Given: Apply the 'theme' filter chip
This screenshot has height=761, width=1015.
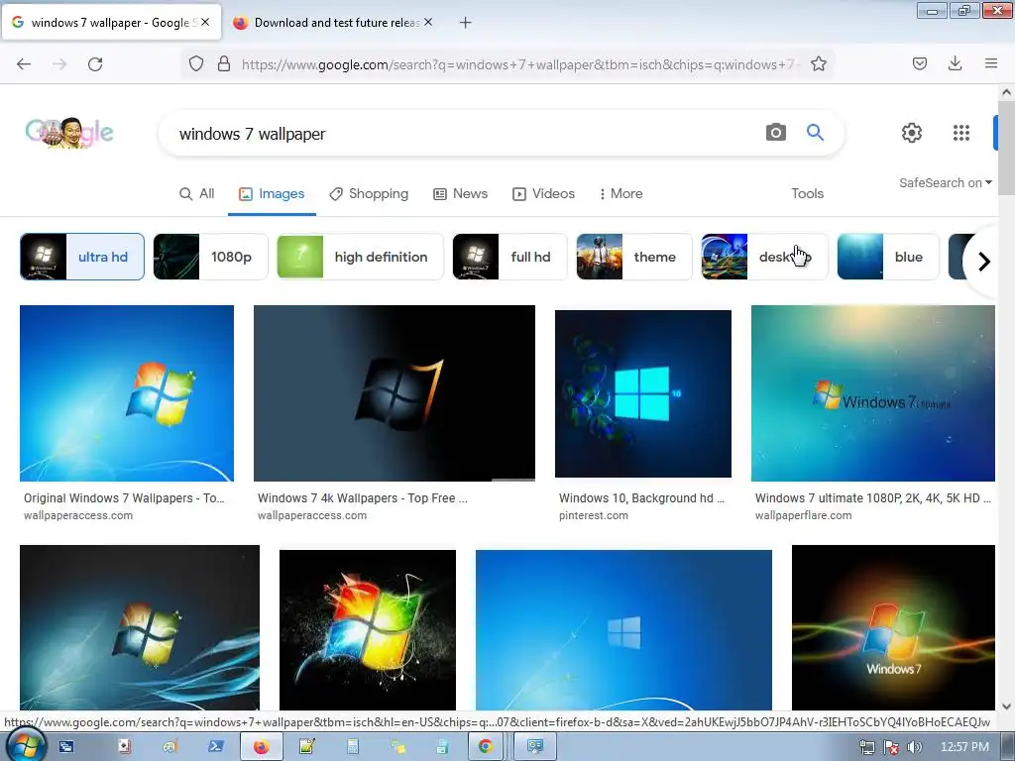Looking at the screenshot, I should [x=633, y=257].
